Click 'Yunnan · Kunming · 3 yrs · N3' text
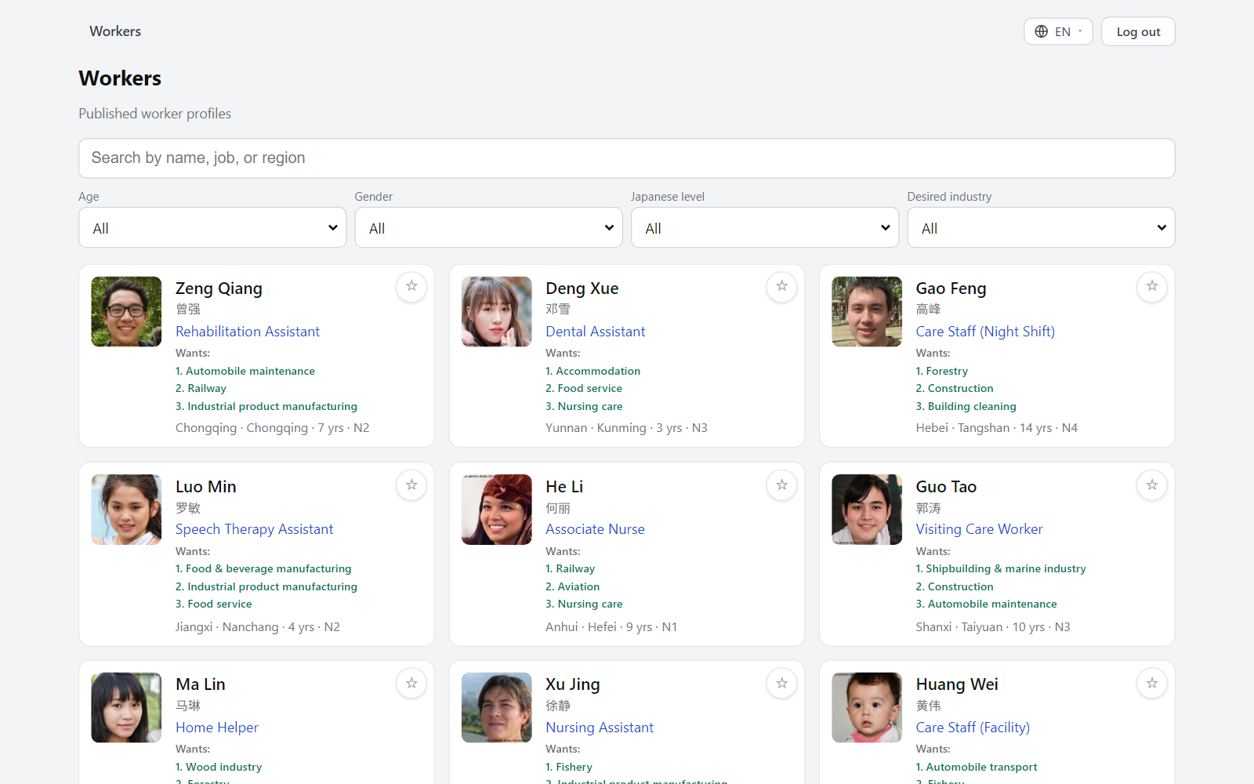 pos(627,428)
